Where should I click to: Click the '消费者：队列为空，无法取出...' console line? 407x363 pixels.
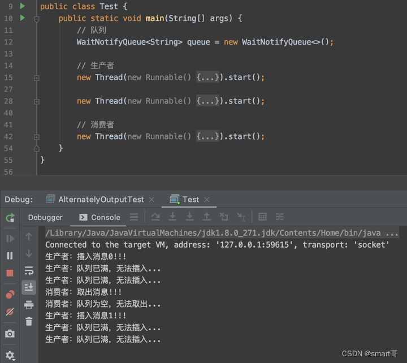(x=103, y=304)
